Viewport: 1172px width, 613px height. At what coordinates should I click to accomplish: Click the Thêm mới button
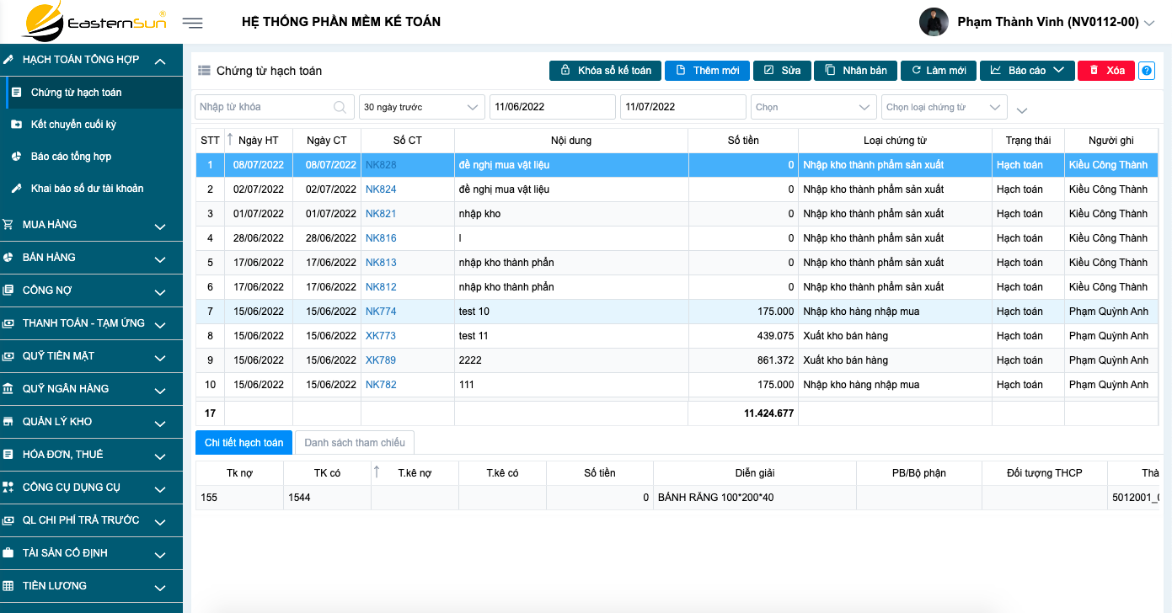[x=706, y=71]
